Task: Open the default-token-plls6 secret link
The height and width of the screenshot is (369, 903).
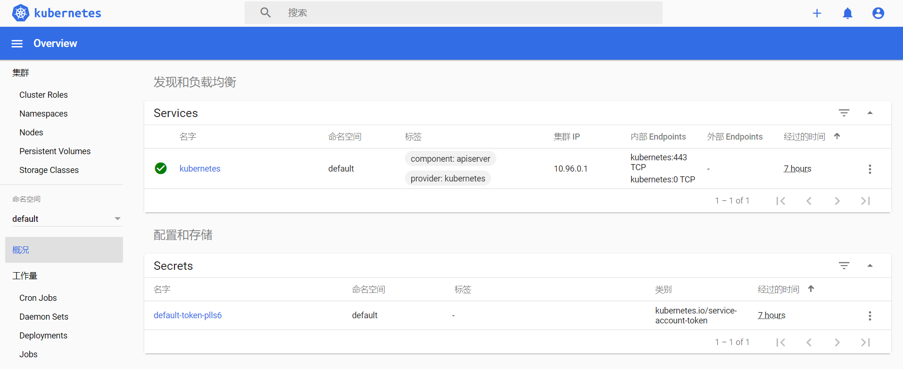Action: click(188, 315)
